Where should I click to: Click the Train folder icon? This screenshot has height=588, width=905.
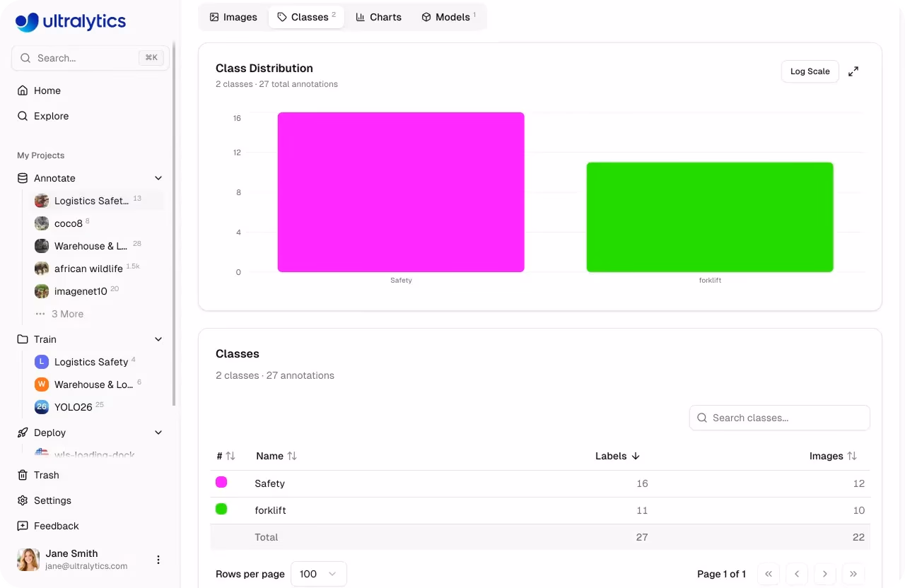click(23, 339)
